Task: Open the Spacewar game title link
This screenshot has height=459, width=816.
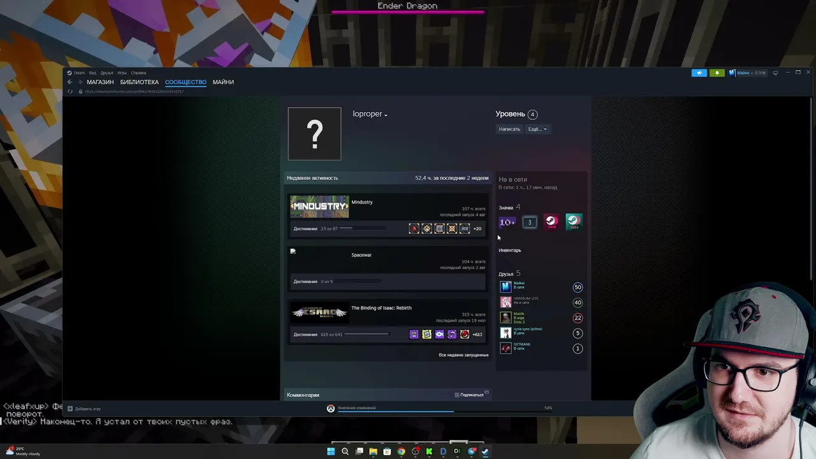Action: pyautogui.click(x=361, y=255)
